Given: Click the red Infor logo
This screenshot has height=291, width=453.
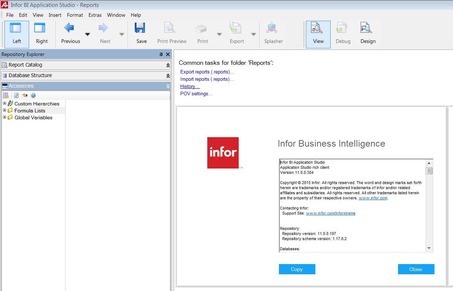Looking at the screenshot, I should coord(223,153).
